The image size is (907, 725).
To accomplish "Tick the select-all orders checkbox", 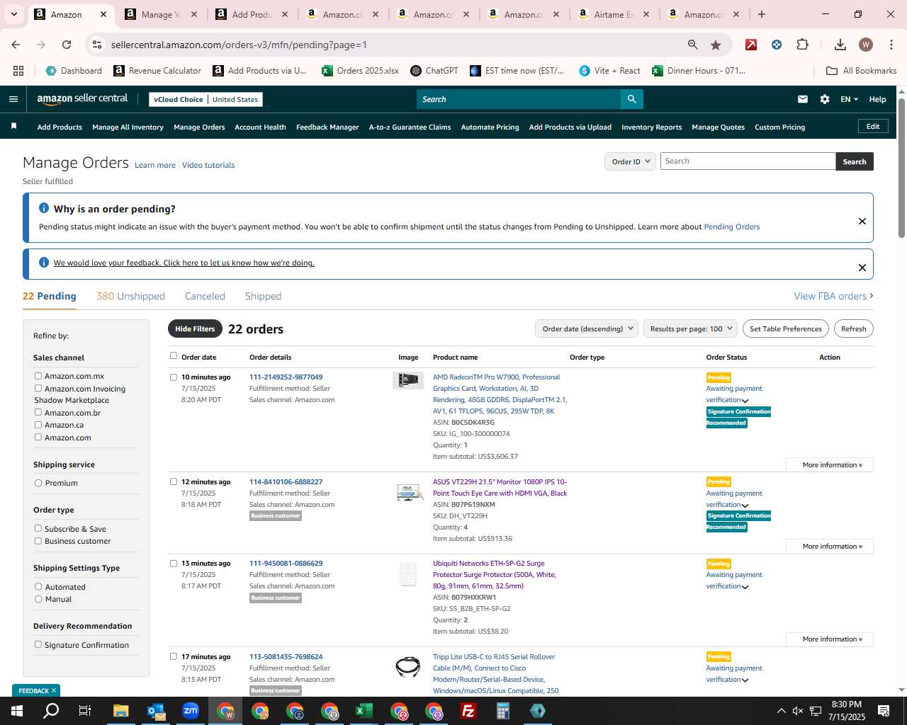I will pos(174,356).
